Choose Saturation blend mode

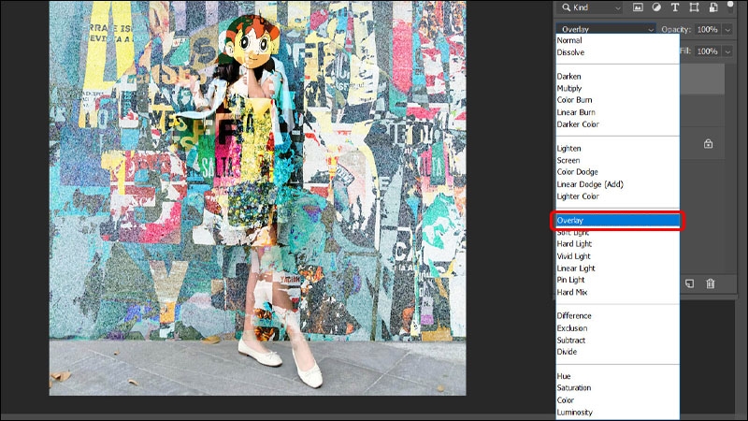(x=574, y=388)
